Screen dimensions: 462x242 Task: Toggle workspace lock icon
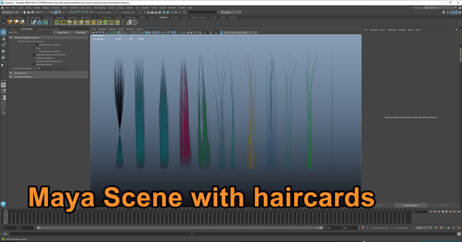(460, 8)
